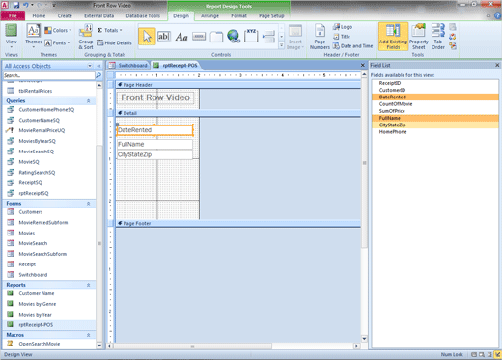
Task: Select the Button control
Action: click(199, 37)
